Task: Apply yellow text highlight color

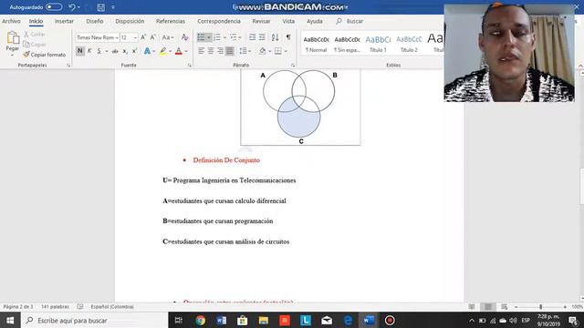Action: tap(163, 51)
